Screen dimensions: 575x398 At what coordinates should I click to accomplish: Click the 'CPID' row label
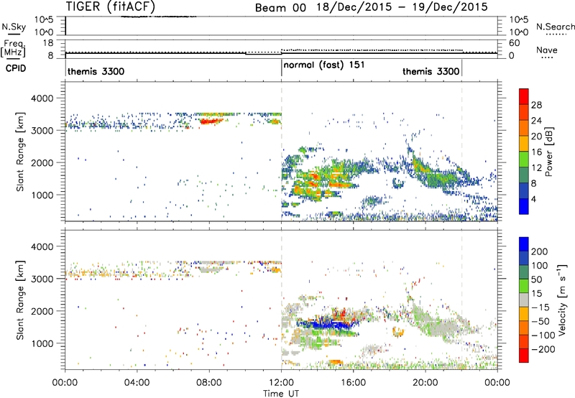point(16,68)
